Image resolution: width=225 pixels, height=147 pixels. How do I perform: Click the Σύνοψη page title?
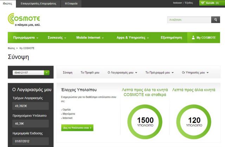tap(18, 57)
